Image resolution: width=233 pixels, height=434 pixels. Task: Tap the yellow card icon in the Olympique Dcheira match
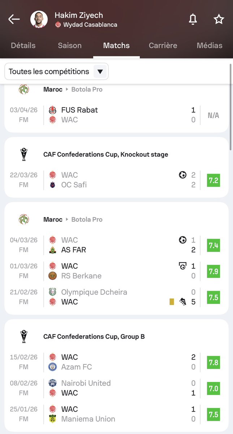click(172, 302)
